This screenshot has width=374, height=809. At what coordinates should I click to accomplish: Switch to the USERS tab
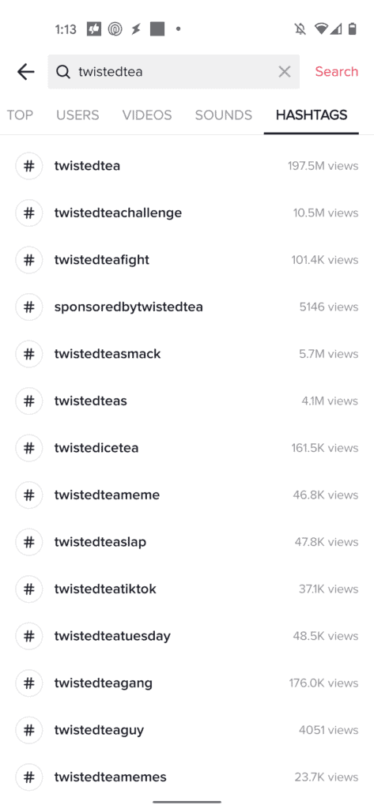click(77, 115)
